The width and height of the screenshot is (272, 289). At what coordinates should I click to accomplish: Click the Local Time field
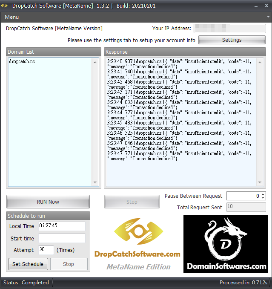(62, 226)
